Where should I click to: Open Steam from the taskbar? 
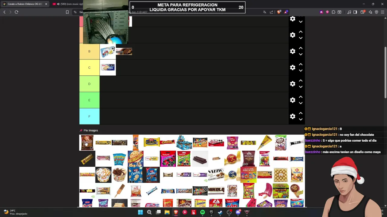click(x=220, y=212)
